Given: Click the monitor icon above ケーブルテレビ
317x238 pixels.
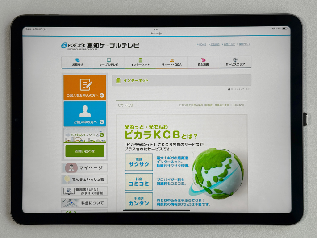Looking at the screenshot, I should point(109,60).
